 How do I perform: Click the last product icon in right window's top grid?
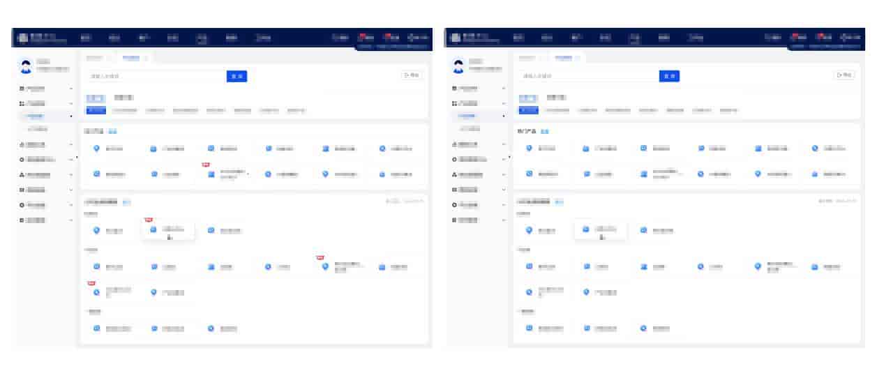pyautogui.click(x=815, y=174)
